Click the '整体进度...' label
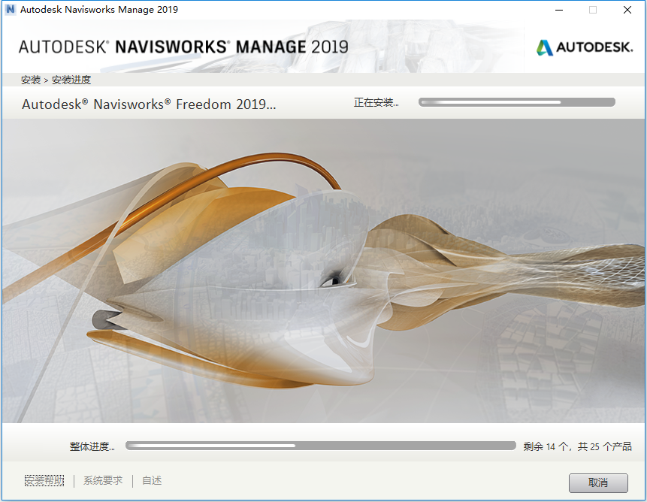This screenshot has height=502, width=647. click(92, 446)
